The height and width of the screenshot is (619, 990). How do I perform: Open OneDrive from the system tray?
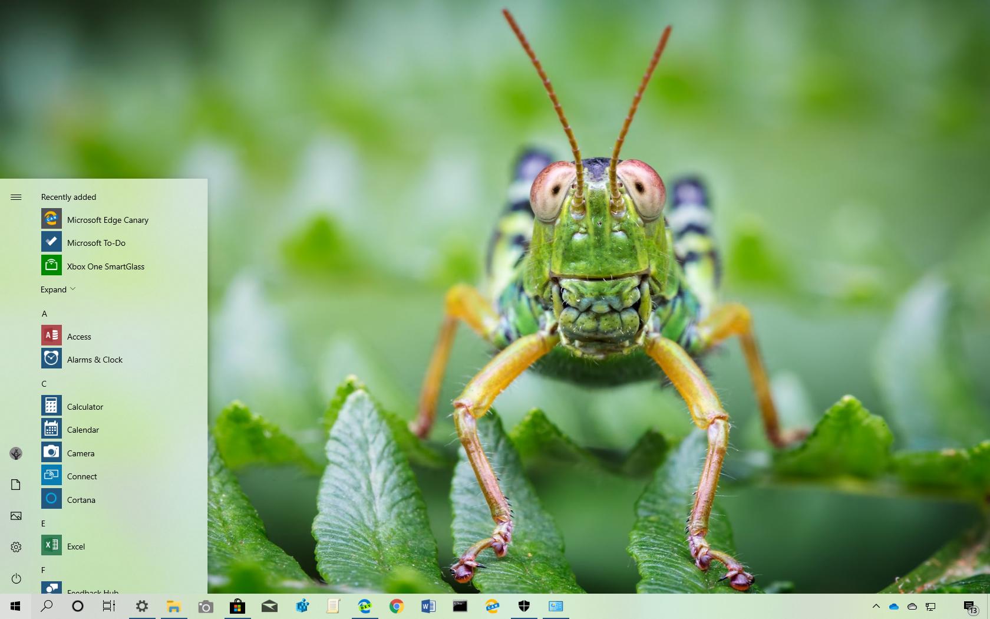(x=895, y=606)
